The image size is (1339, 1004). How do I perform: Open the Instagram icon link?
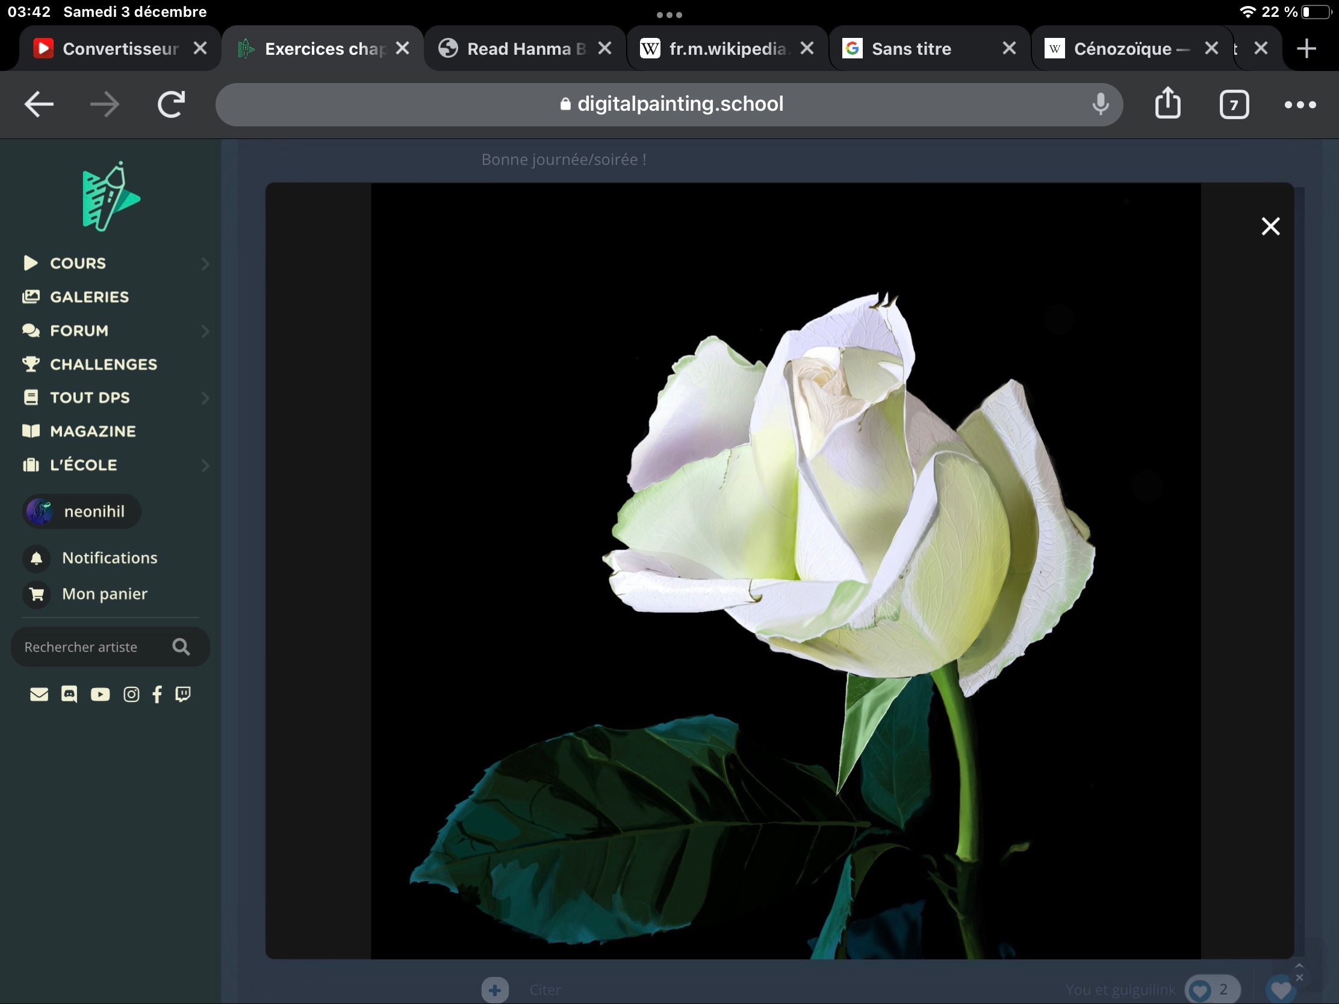pos(131,694)
